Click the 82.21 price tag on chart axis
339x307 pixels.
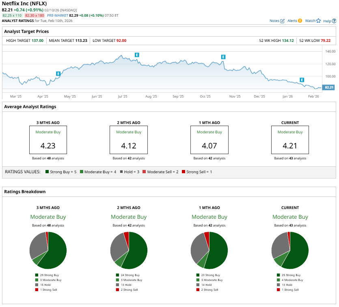pyautogui.click(x=329, y=87)
